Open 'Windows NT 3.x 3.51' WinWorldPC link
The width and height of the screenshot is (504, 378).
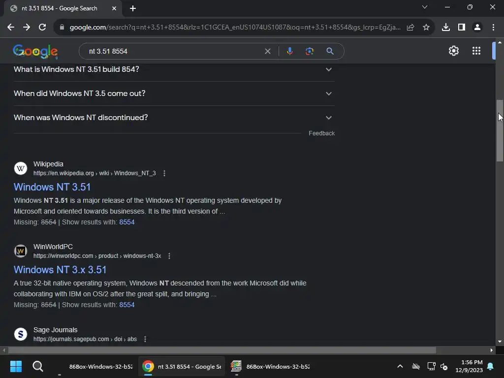coord(60,270)
